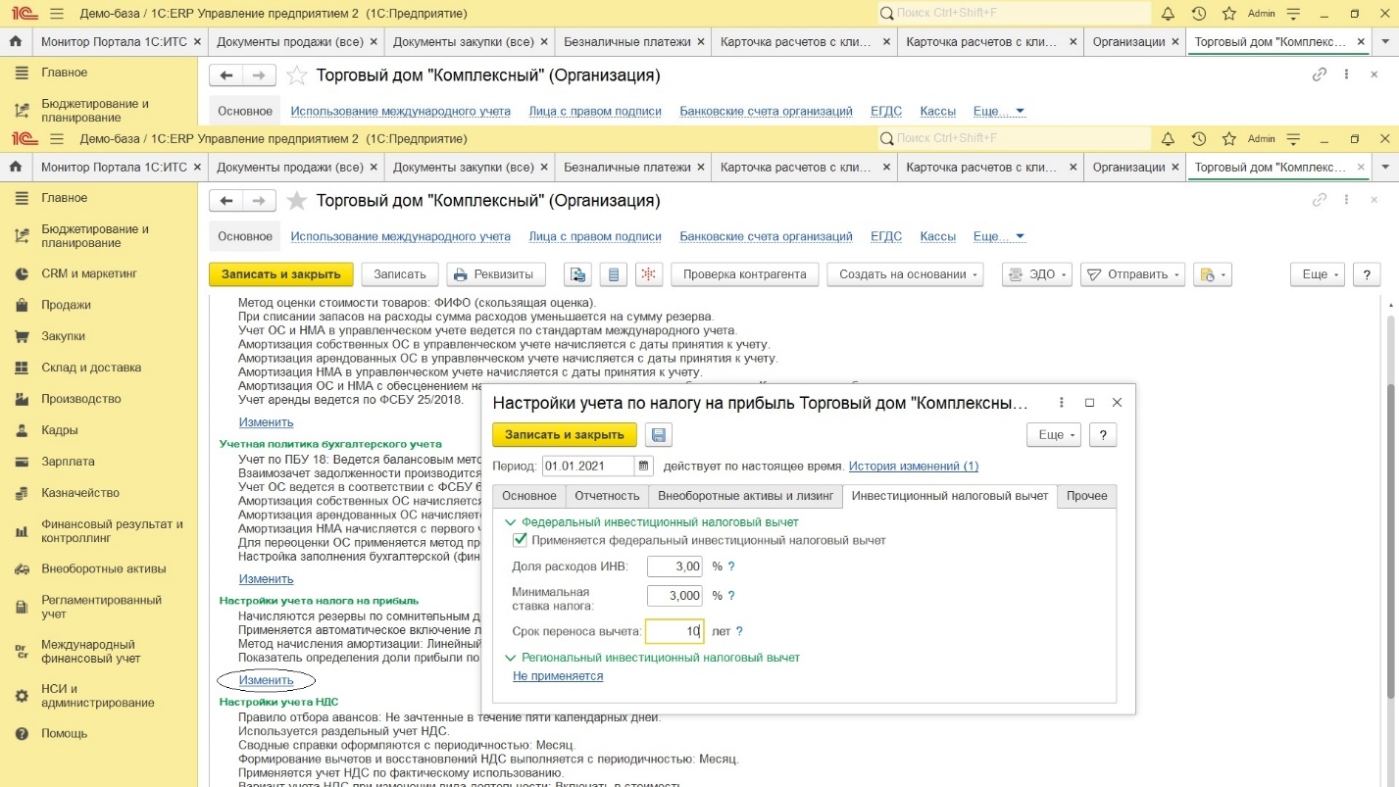This screenshot has height=787, width=1399.
Task: Click the red diagram icon in organization toolbar
Action: (x=646, y=274)
